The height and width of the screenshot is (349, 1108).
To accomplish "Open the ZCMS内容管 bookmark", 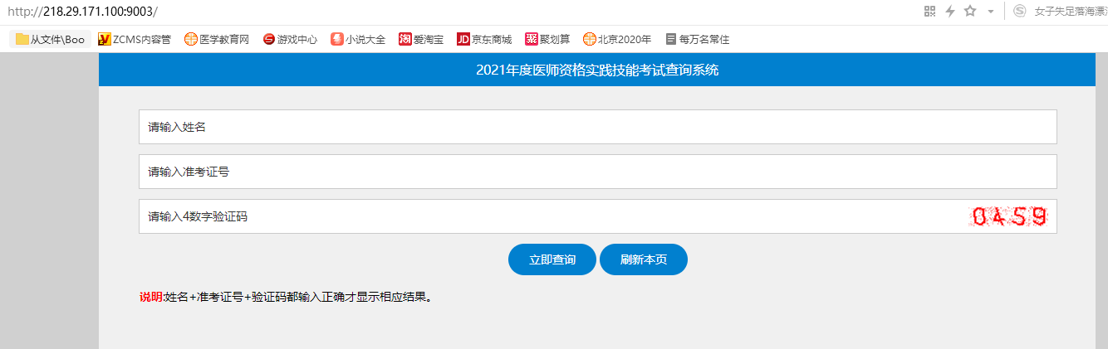I will coord(134,39).
